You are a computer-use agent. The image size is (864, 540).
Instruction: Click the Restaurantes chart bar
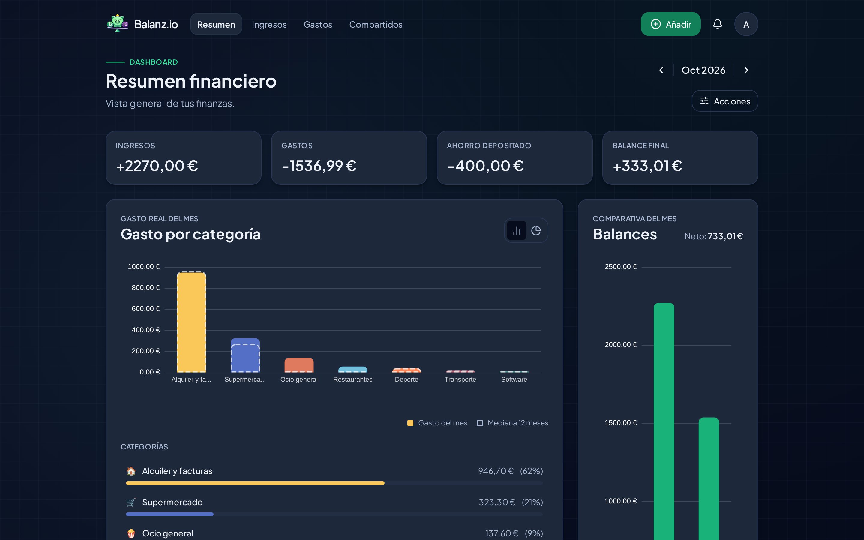(353, 370)
